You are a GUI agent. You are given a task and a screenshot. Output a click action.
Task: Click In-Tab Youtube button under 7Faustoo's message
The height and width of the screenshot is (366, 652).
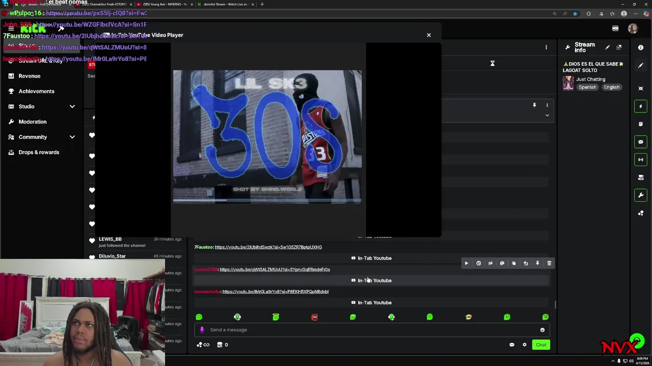pos(371,258)
